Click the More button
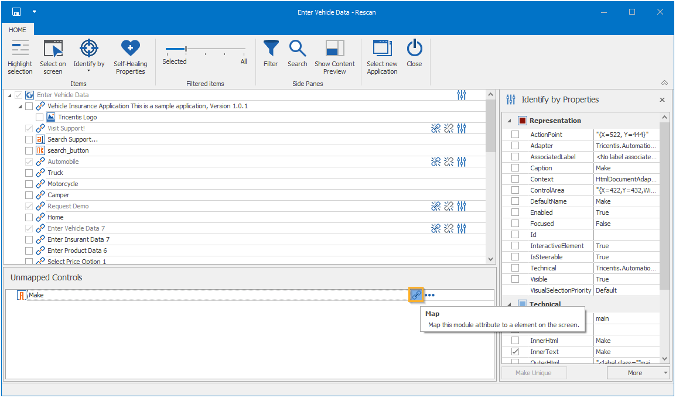This screenshot has height=398, width=676. (x=634, y=373)
